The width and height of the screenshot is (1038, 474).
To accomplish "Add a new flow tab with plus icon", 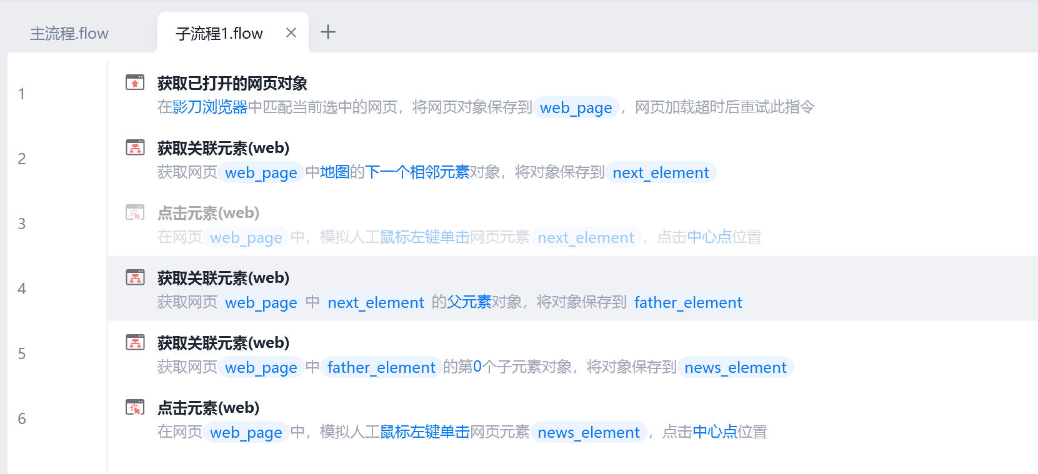I will click(x=328, y=32).
